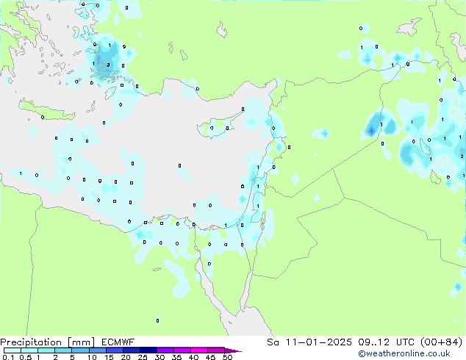
Task: Click the date text '11-01-2025'
Action: coord(318,342)
